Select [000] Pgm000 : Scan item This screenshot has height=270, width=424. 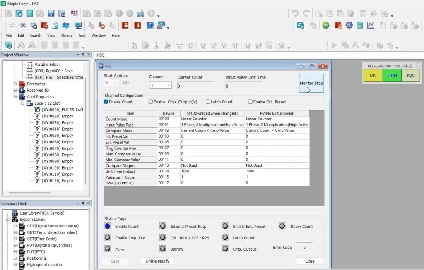click(x=53, y=71)
